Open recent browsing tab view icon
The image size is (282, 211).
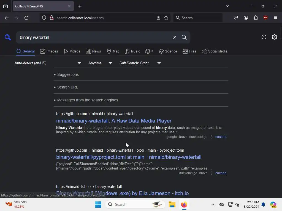click(6, 6)
